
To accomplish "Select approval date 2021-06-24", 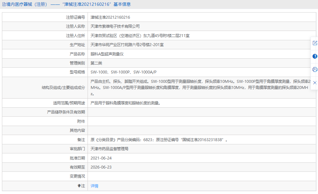I will click(101, 158).
